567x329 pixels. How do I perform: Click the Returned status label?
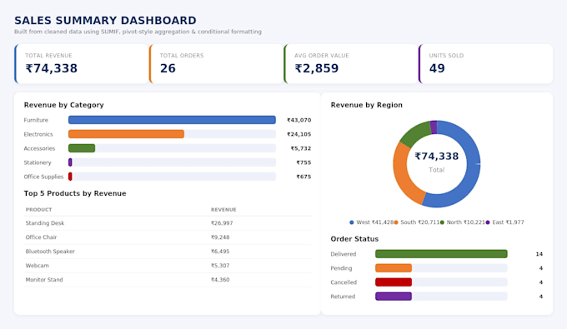[x=343, y=297]
